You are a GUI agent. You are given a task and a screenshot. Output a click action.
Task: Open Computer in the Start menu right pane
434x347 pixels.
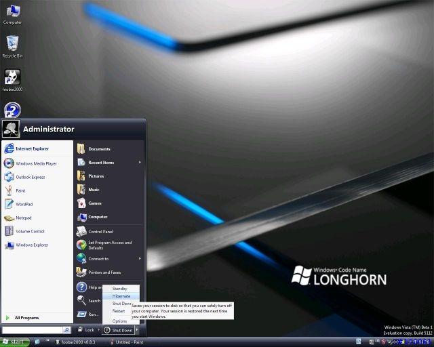point(109,217)
